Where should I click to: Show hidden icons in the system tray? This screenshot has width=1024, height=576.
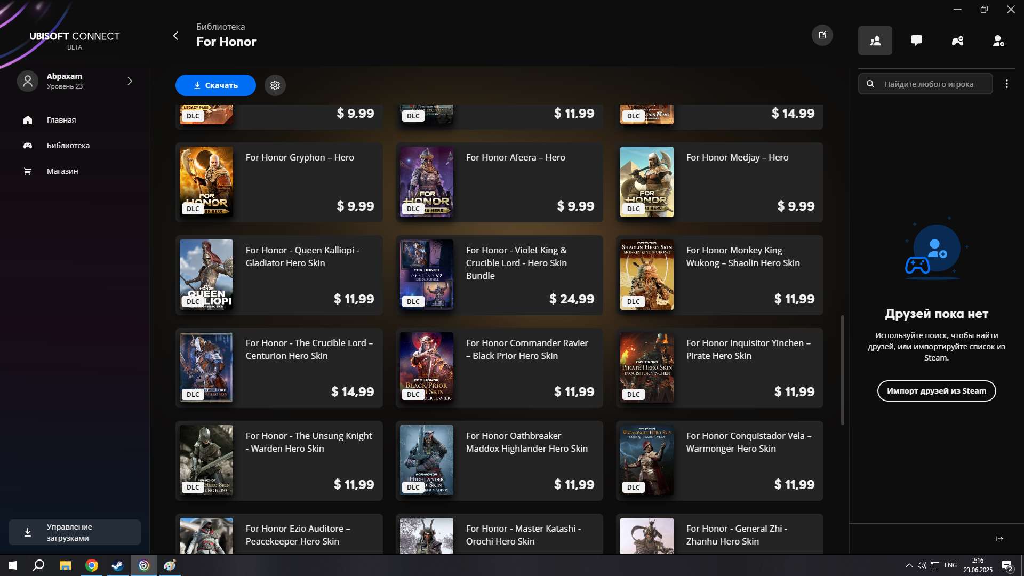click(908, 565)
